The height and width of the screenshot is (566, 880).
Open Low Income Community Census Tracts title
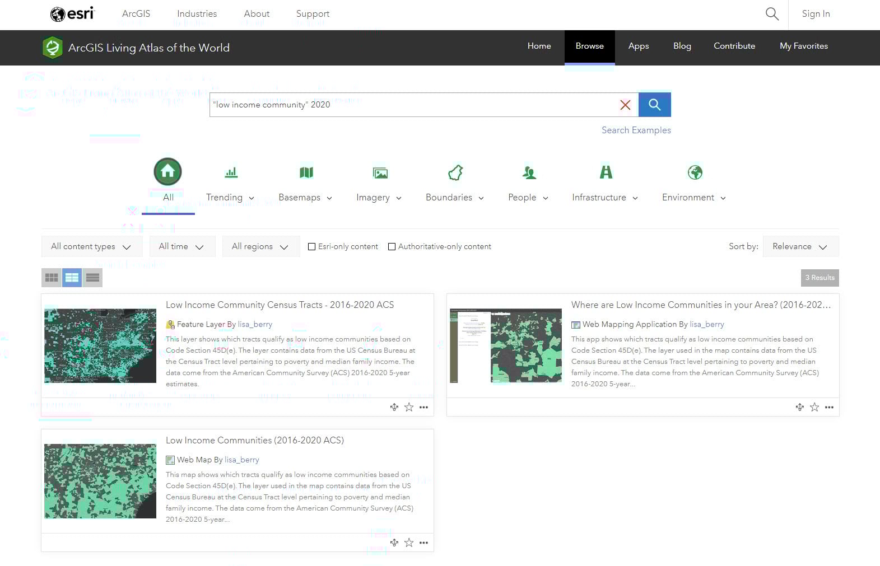(280, 305)
